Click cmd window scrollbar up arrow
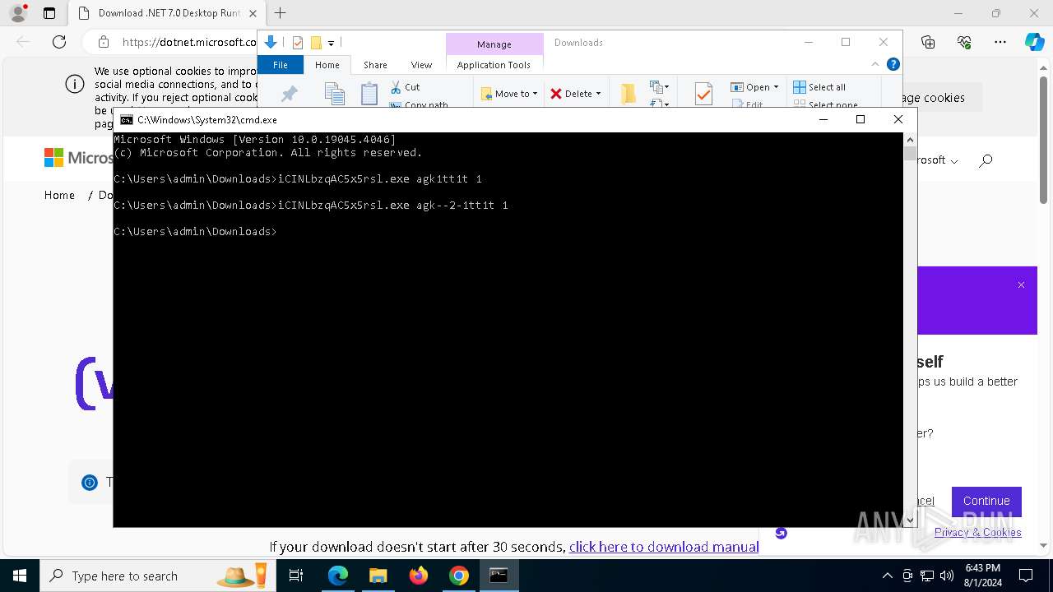This screenshot has width=1053, height=592. [x=910, y=139]
